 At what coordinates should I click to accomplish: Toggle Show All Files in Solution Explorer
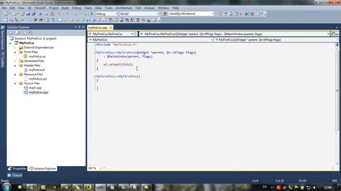[18, 33]
